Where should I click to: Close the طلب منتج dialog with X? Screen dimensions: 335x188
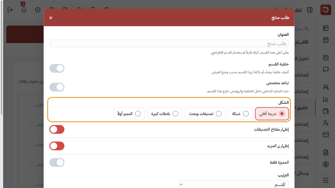pos(51,18)
